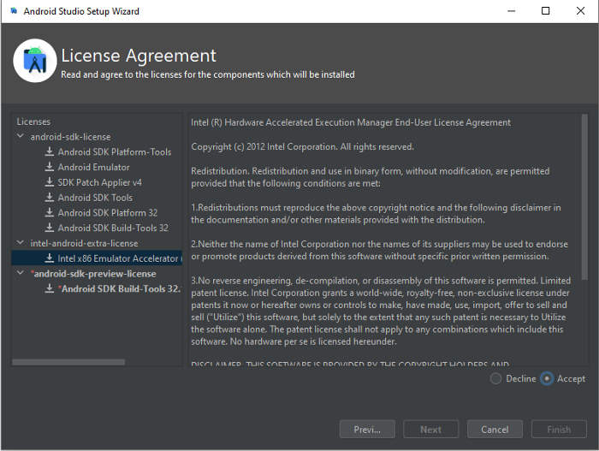The width and height of the screenshot is (599, 451).
Task: Click the Intel HAXM license agreement title line
Action: (x=351, y=122)
